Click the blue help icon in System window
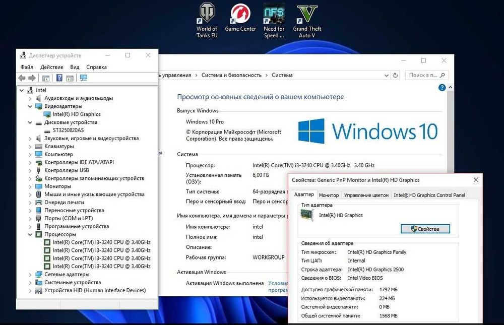This screenshot has width=504, height=325. coord(442,88)
